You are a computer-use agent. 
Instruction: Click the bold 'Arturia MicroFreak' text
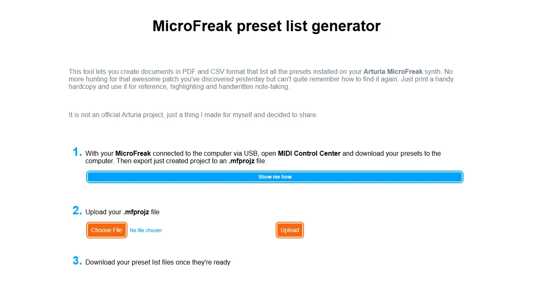393,71
